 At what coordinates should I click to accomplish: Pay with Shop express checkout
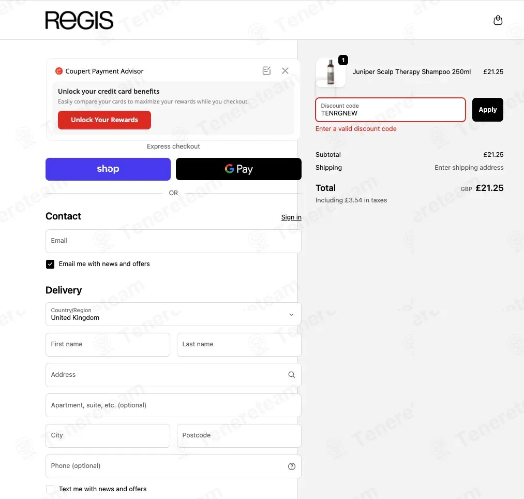[108, 169]
